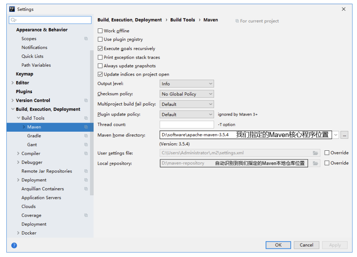Image resolution: width=357 pixels, height=257 pixels.
Task: Select Clouds settings
Action: pos(28,206)
